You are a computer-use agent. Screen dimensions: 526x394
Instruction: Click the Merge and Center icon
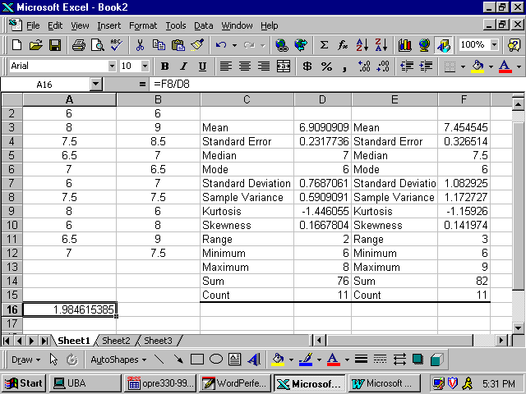284,66
